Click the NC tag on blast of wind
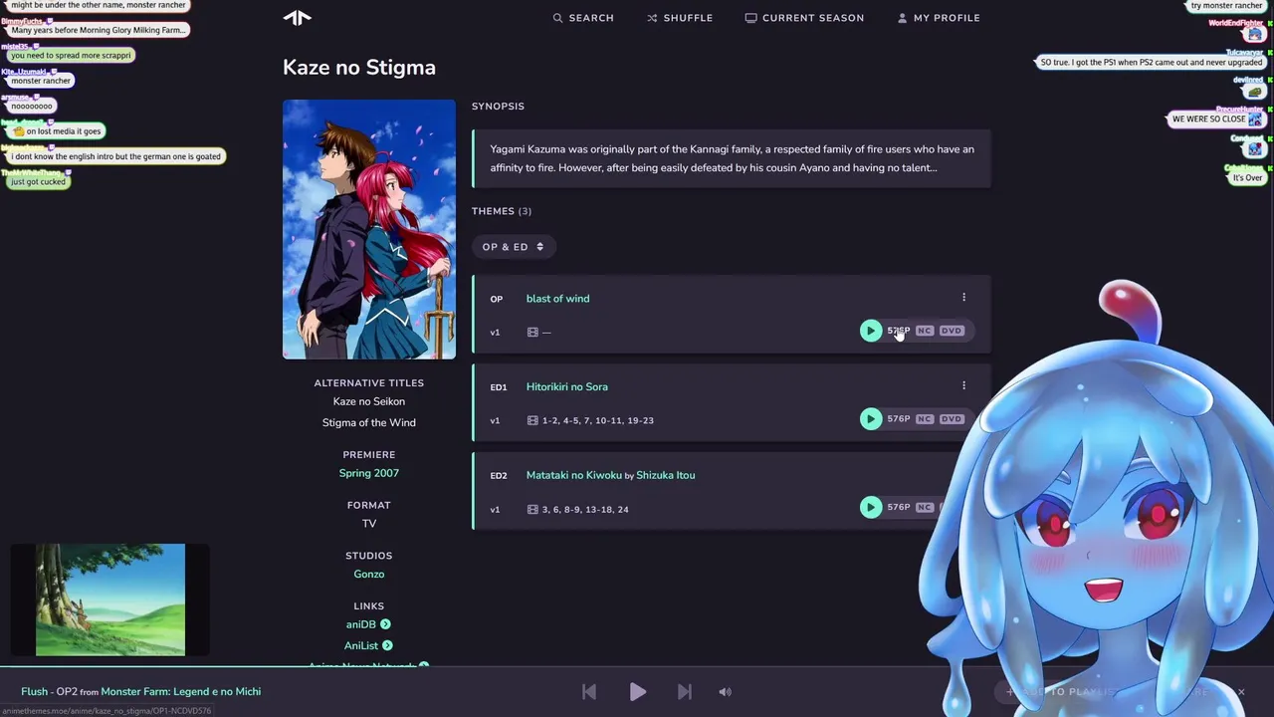The image size is (1274, 717). point(925,331)
